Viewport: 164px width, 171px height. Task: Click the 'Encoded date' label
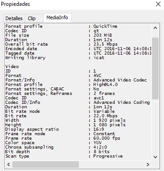tap(21, 49)
